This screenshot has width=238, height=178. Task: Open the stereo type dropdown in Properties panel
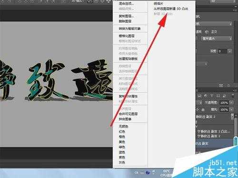coord(202,64)
